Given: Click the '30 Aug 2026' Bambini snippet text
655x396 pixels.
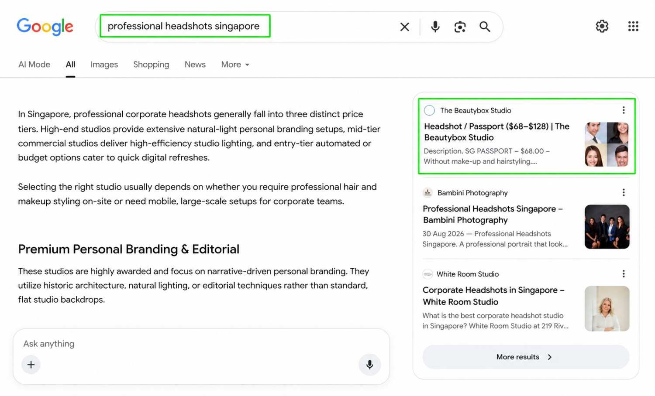Looking at the screenshot, I should [x=495, y=239].
